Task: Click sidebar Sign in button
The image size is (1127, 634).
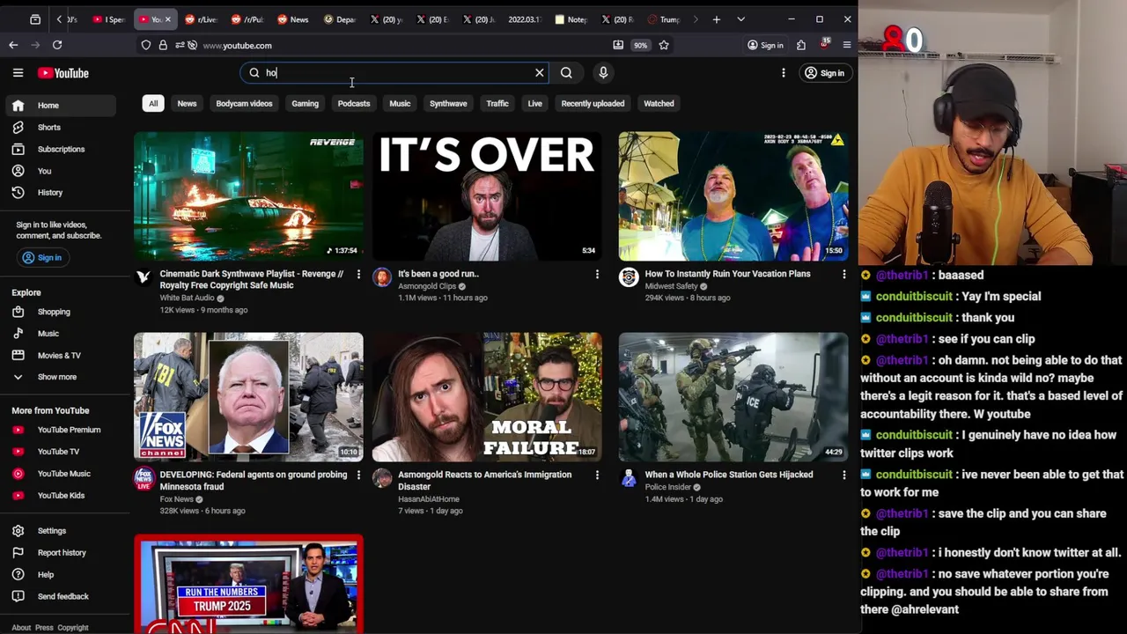Action: pos(41,257)
